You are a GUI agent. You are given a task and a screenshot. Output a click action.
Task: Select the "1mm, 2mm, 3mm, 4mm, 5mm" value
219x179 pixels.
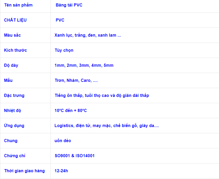pyautogui.click(x=84, y=65)
